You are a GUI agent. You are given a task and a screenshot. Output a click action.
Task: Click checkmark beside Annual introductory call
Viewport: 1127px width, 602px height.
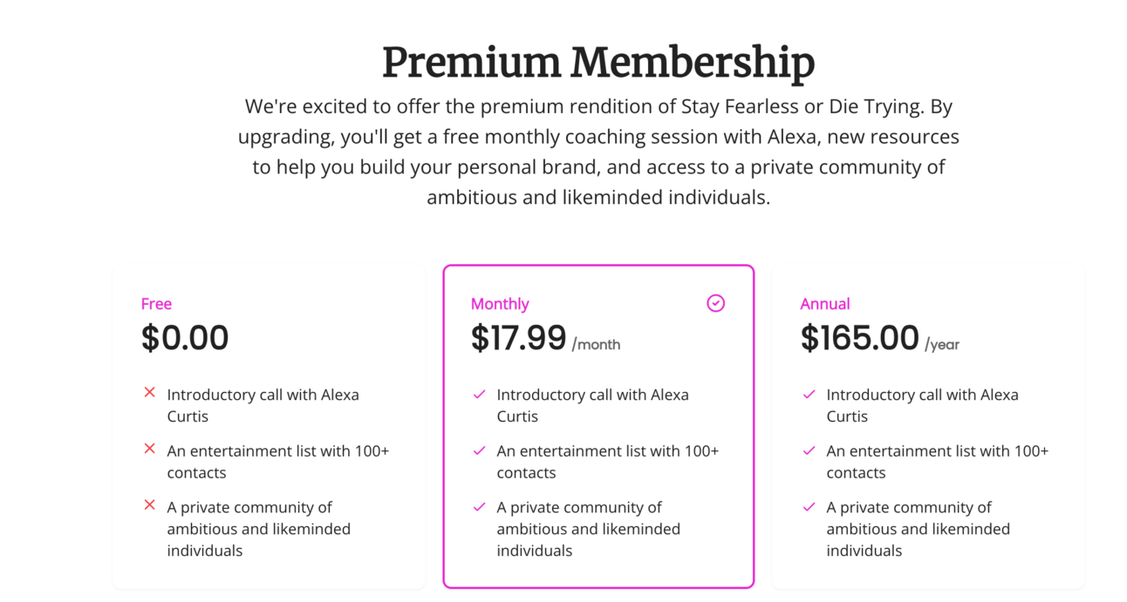(809, 395)
